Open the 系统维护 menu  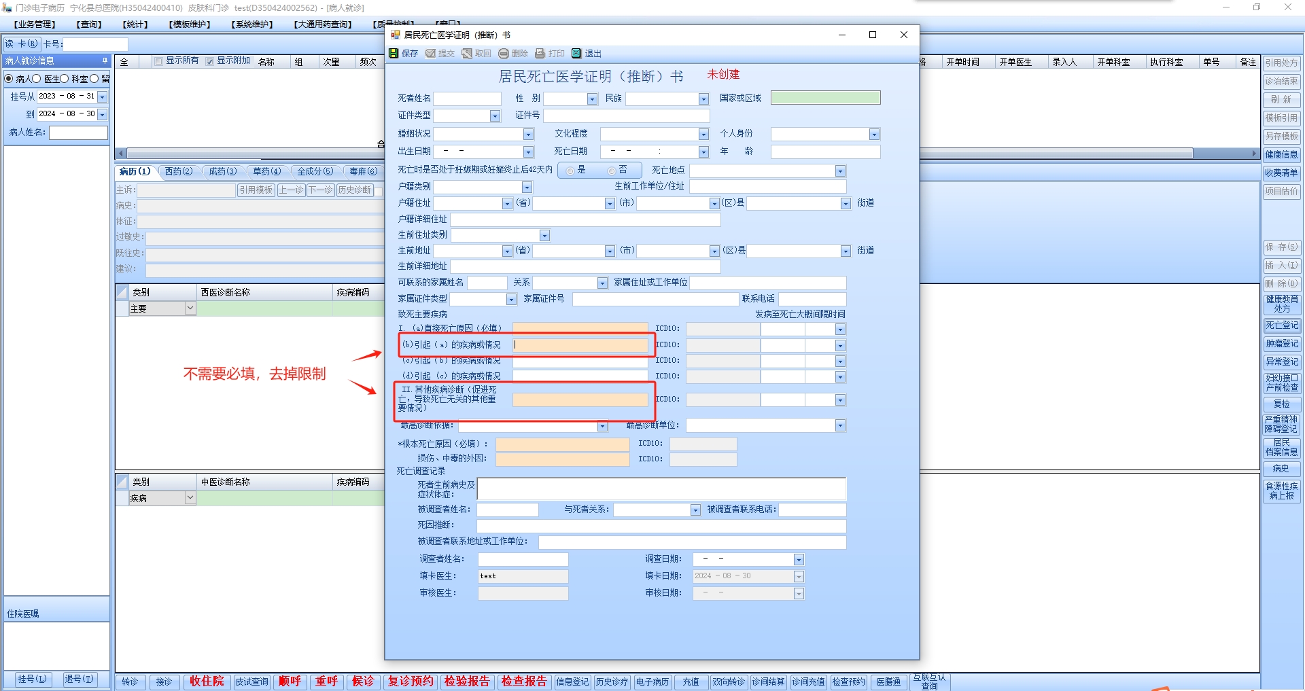point(252,24)
